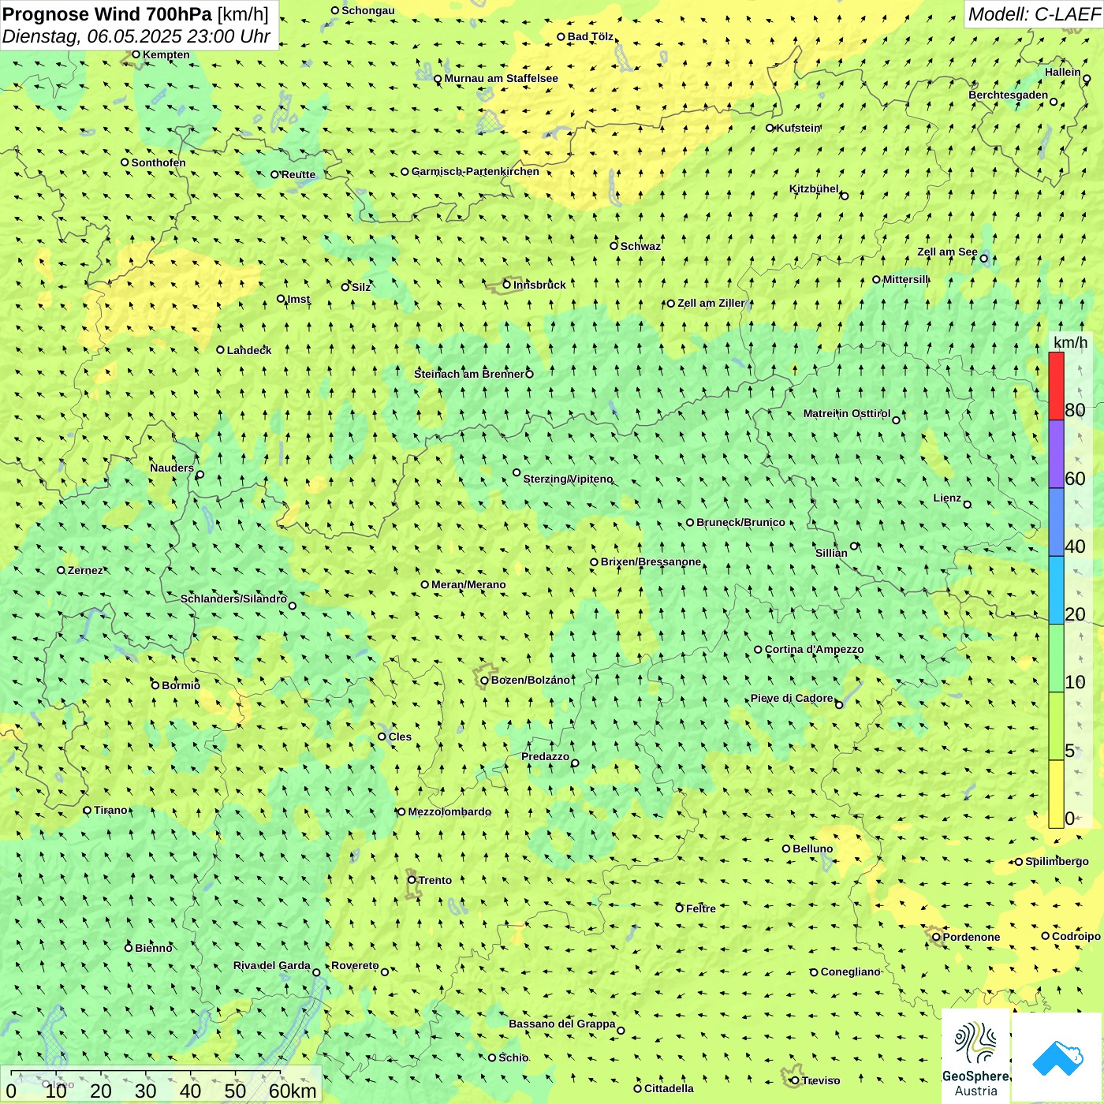Click the Zernez city label

[85, 570]
